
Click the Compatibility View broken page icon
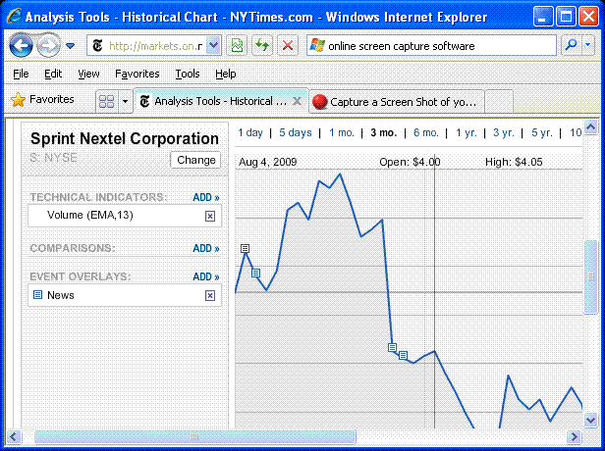point(237,46)
